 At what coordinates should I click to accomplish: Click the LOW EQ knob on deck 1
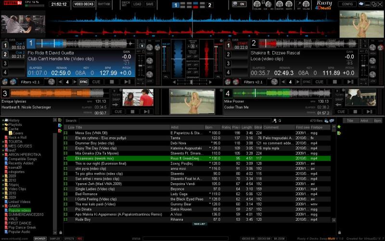point(149,74)
